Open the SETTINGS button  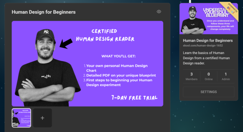pyautogui.click(x=209, y=92)
